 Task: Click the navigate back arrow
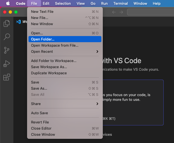pyautogui.click(x=114, y=12)
